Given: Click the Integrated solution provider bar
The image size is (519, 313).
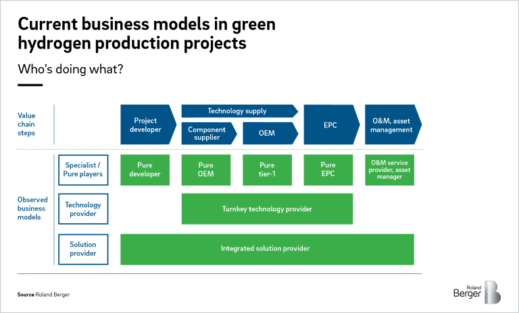Looking at the screenshot, I should coord(266,249).
